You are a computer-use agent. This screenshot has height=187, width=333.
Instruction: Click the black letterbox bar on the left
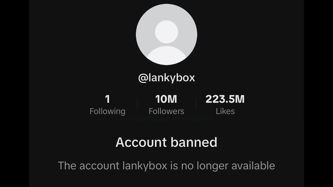(15, 94)
